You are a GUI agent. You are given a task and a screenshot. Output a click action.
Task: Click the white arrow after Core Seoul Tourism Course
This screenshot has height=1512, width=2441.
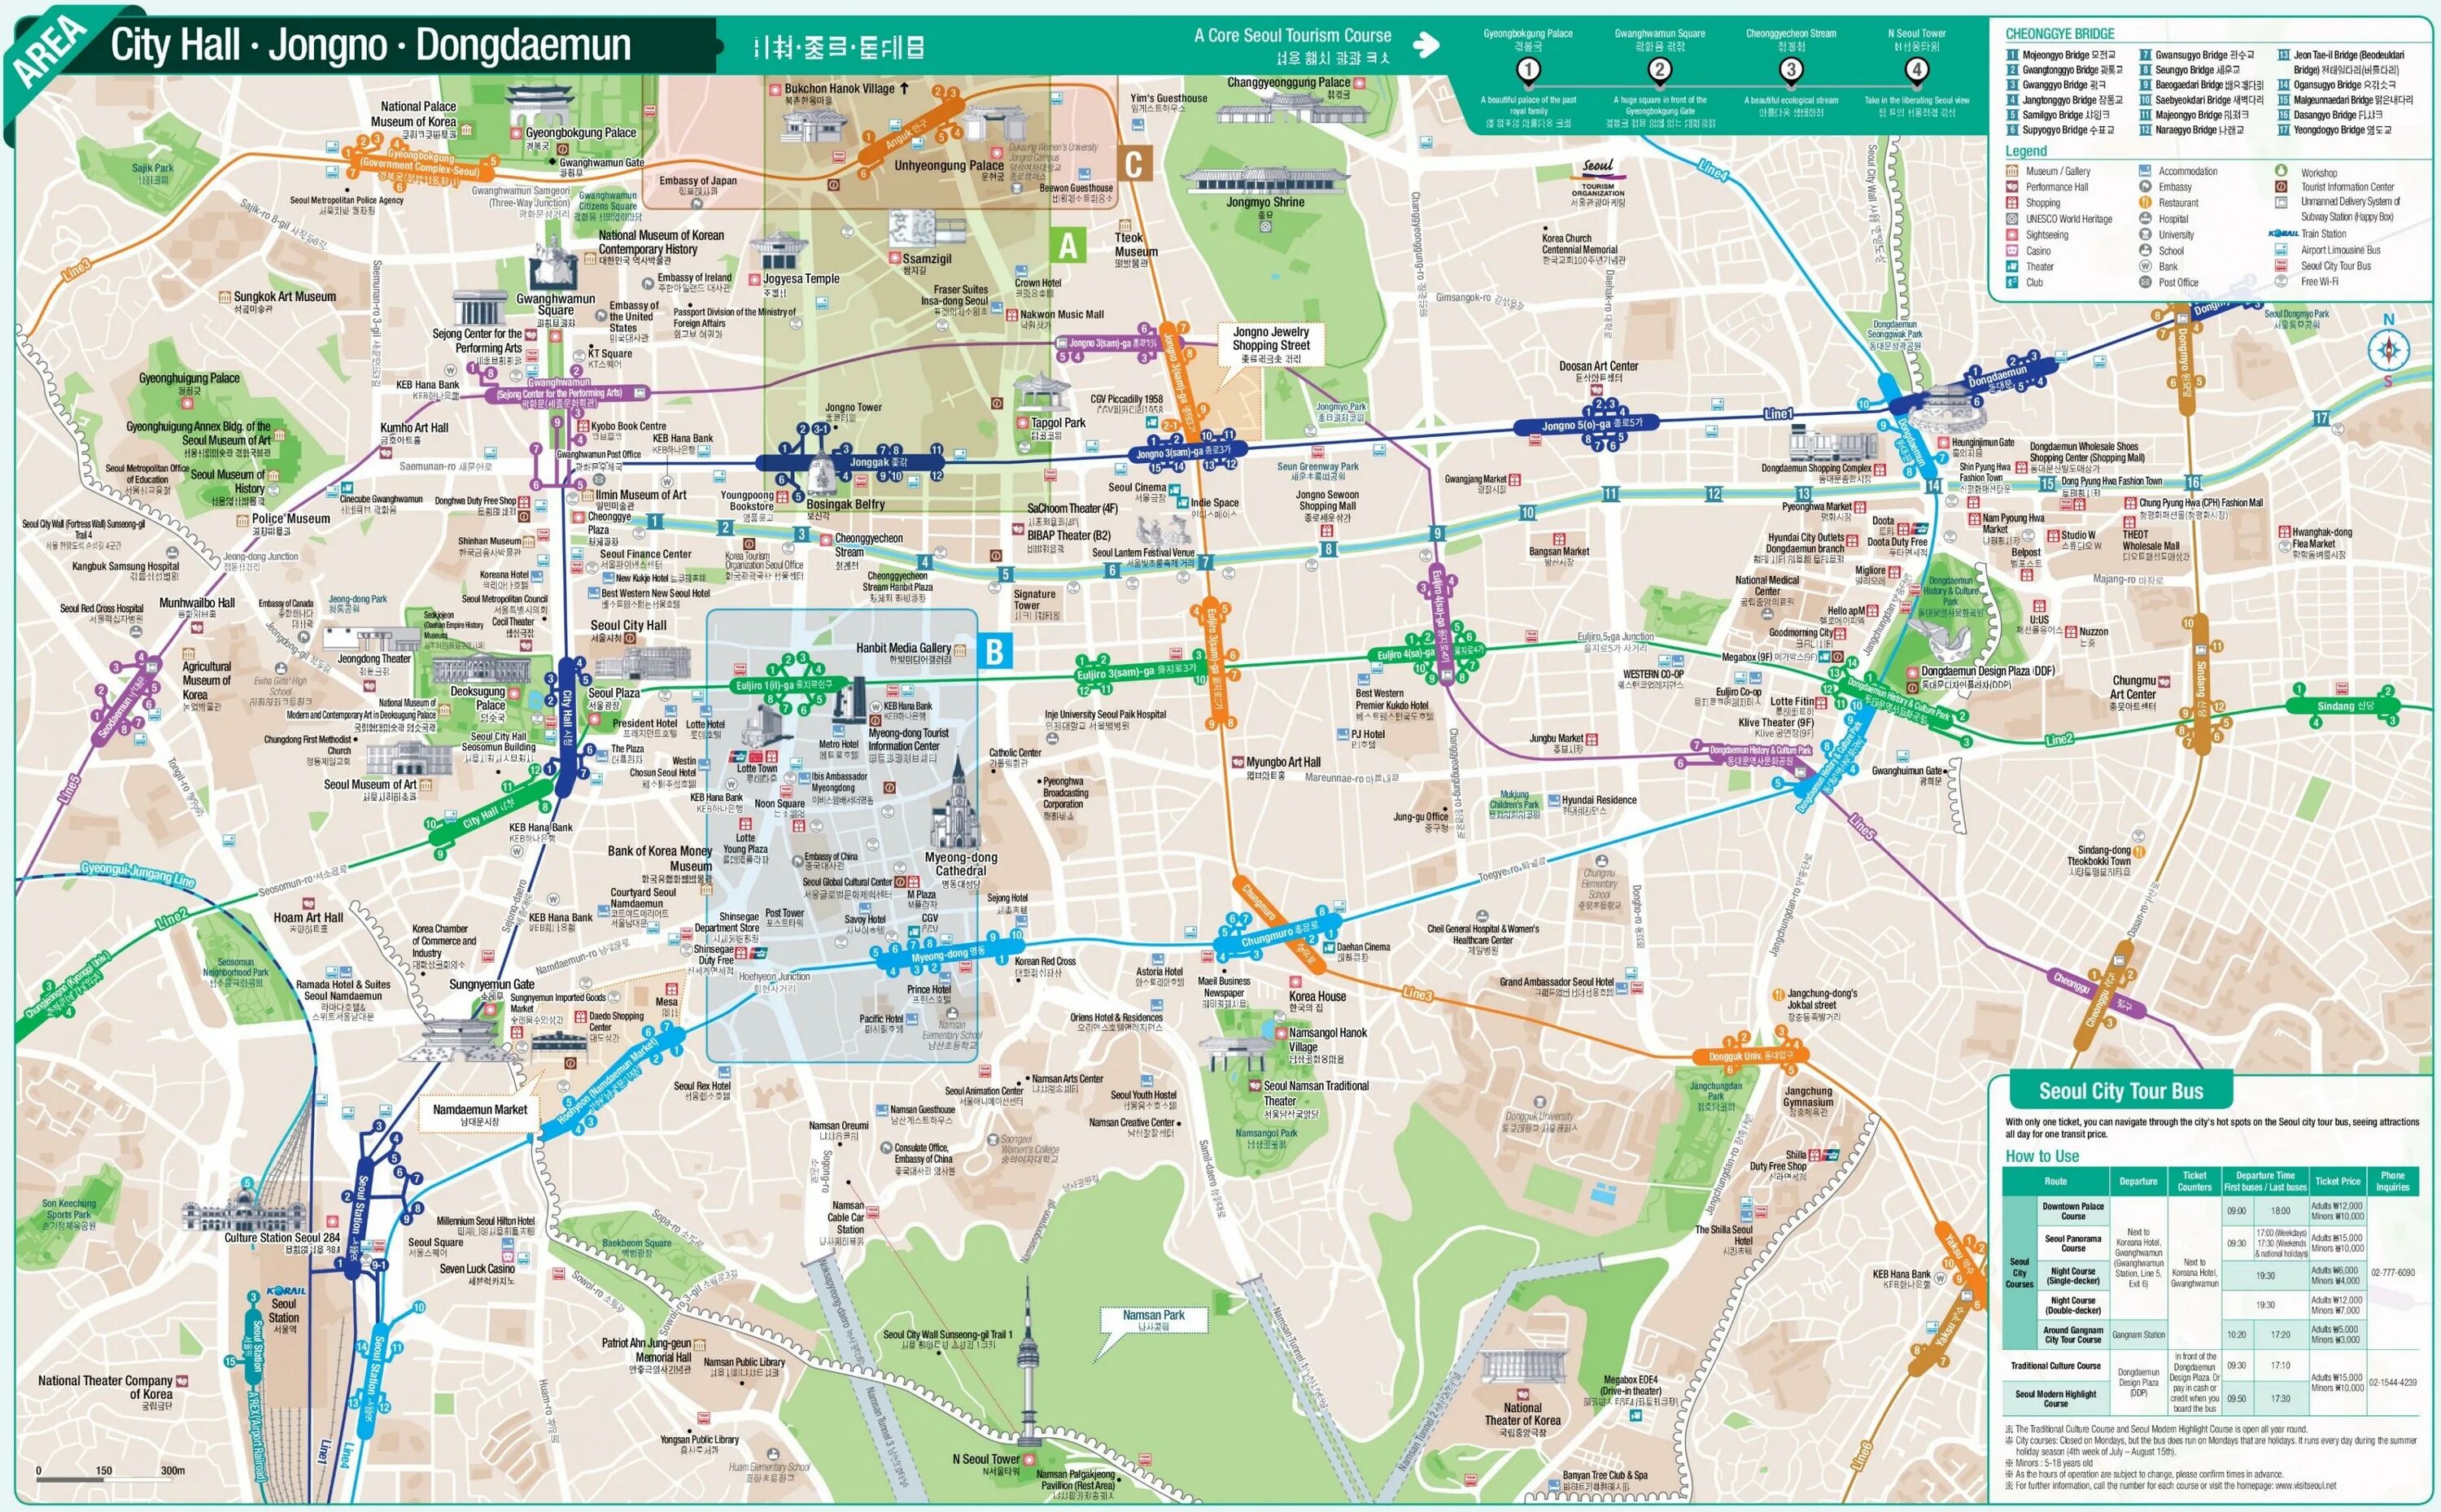pos(1426,45)
